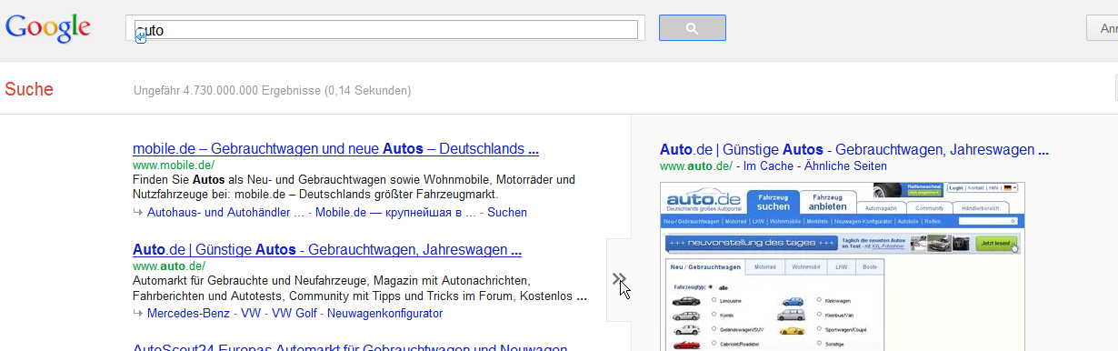The width and height of the screenshot is (1118, 351).
Task: Focus the Google search text field
Action: 385,29
